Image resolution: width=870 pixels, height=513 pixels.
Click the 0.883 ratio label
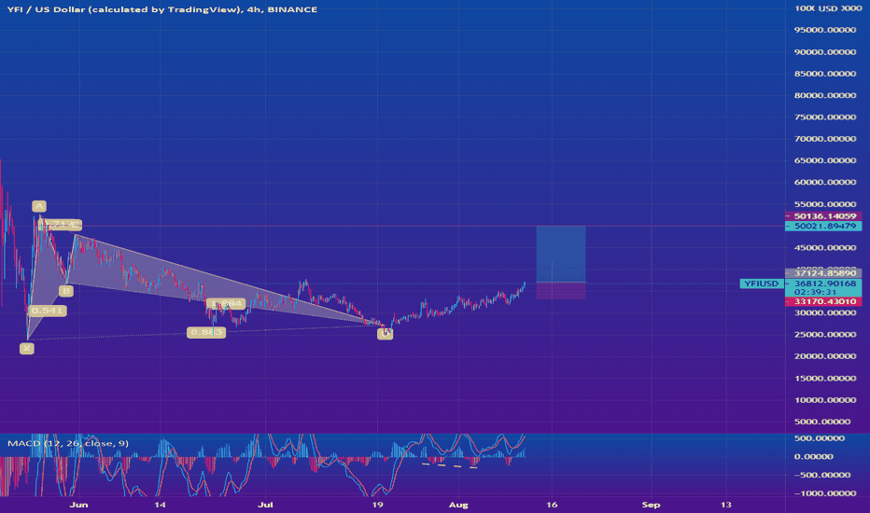click(x=206, y=332)
